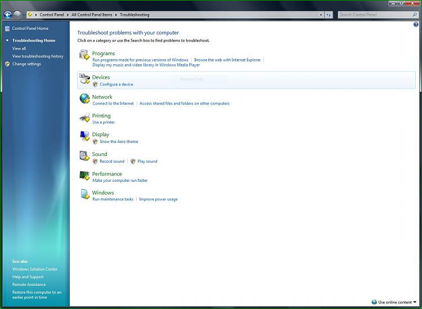This screenshot has width=422, height=309.
Task: Expand the arrow after All Control Panel Items
Action: click(x=116, y=15)
